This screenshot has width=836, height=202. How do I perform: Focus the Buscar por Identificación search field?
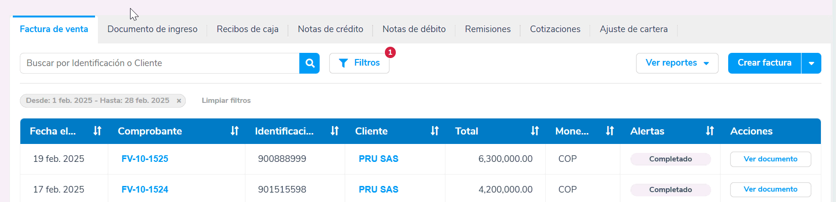click(x=159, y=63)
